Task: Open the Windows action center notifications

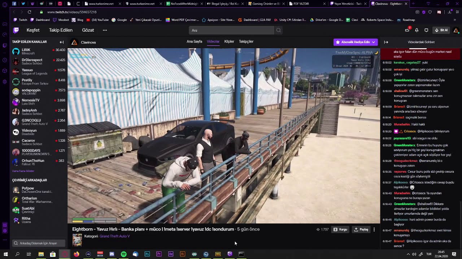Action: click(454, 254)
